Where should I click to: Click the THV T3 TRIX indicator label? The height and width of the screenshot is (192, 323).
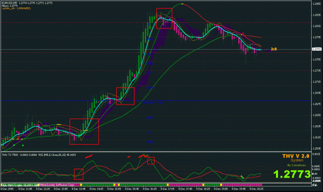(10, 155)
